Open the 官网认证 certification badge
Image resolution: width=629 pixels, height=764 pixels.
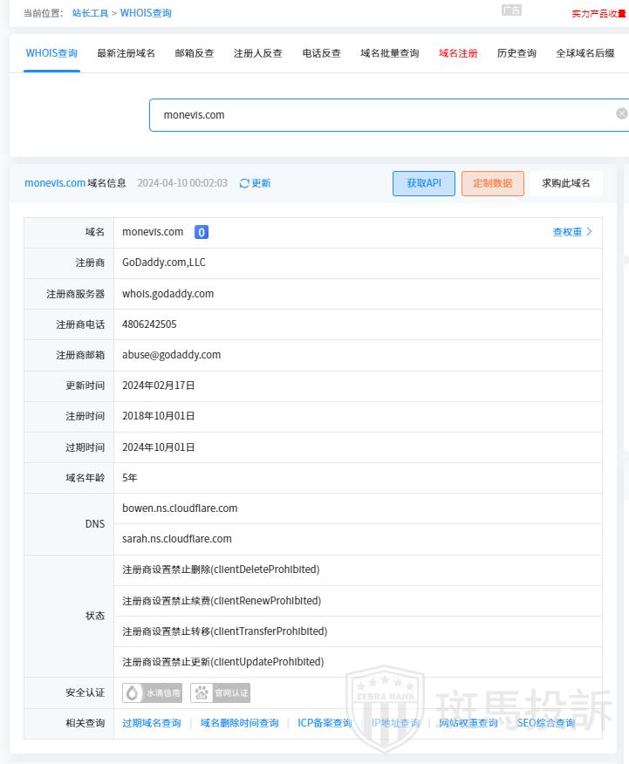coord(221,693)
